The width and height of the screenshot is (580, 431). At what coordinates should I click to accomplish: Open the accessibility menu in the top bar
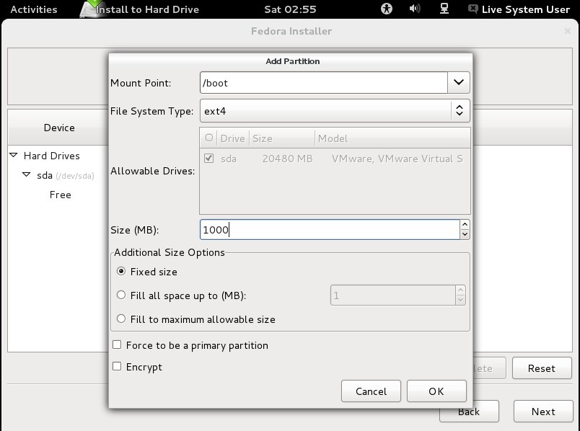pos(387,9)
